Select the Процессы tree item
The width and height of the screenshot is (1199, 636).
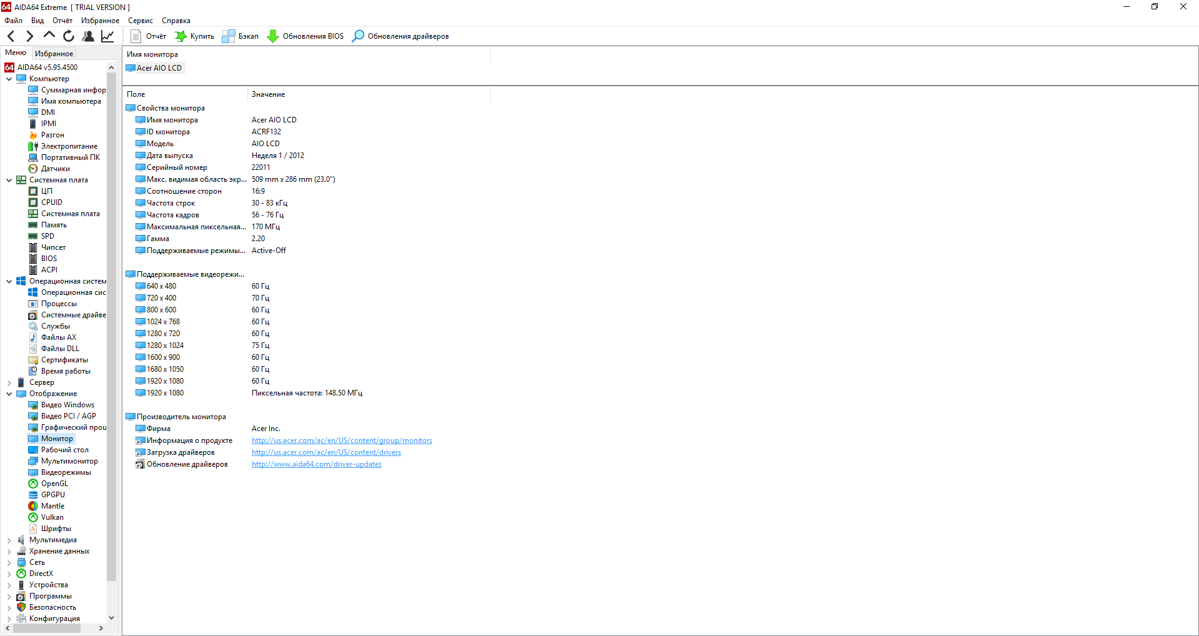pyautogui.click(x=53, y=304)
